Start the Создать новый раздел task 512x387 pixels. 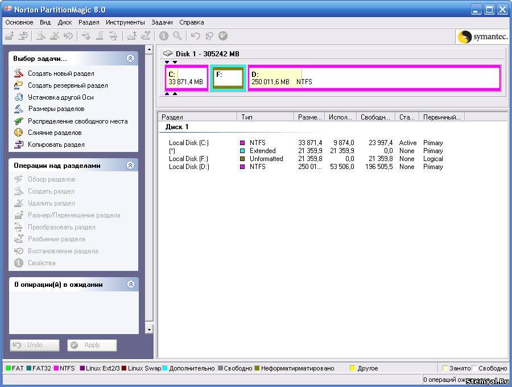[61, 73]
